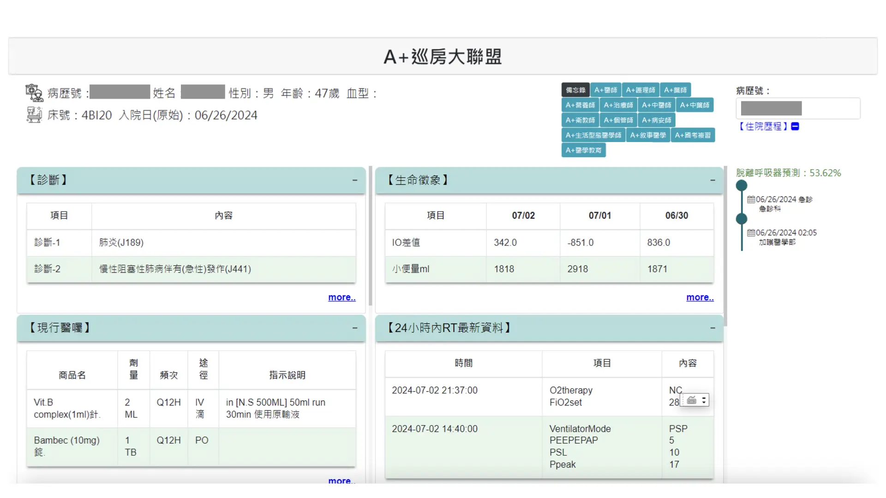Click the 2024-07-02 21:37:00 timestamp
This screenshot has width=886, height=498.
(435, 391)
